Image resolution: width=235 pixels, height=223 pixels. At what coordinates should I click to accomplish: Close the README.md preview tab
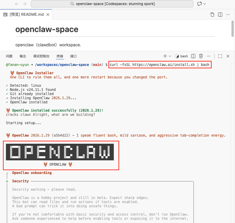pos(47,15)
